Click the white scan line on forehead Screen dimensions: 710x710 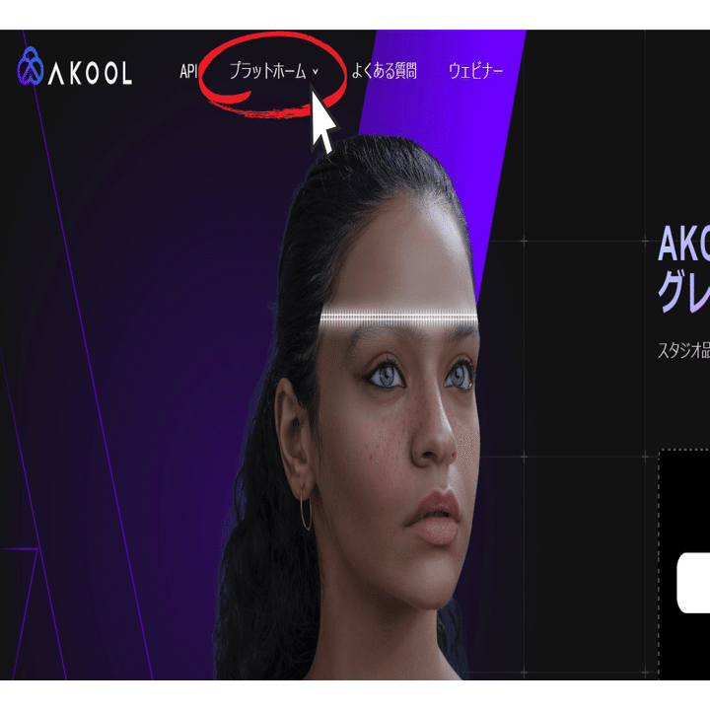click(x=398, y=319)
